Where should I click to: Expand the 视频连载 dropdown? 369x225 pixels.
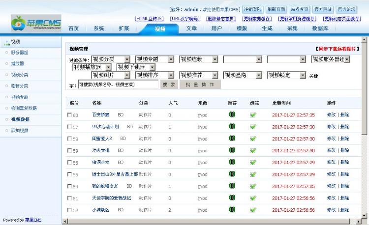pyautogui.click(x=199, y=59)
